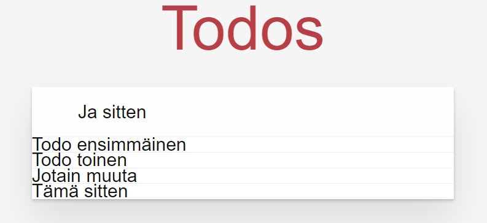487x223 pixels.
Task: Choose the third todo, 'Jotain muuta'
Action: pos(243,176)
